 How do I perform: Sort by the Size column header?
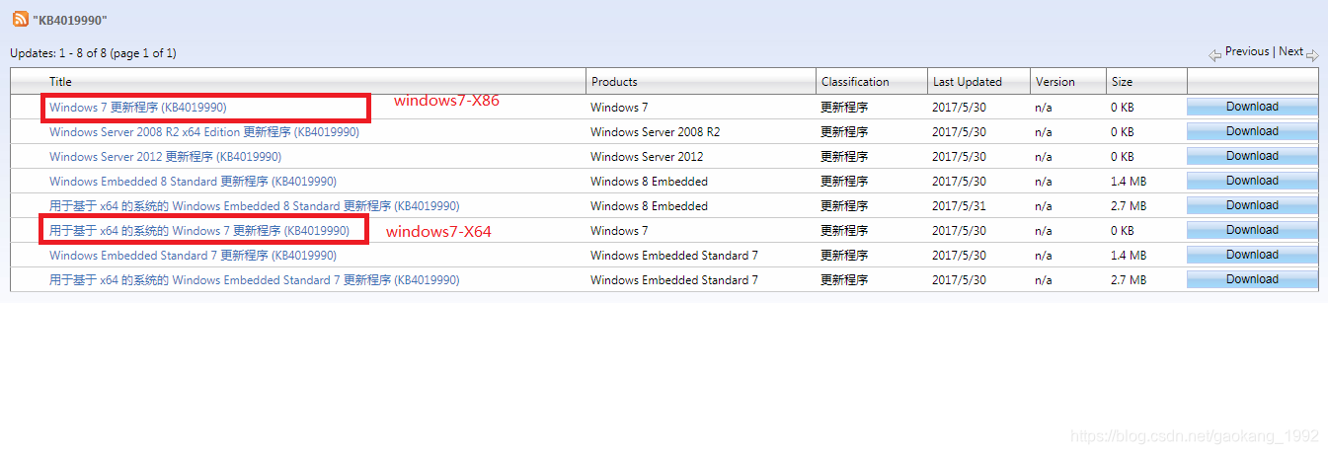coord(1123,82)
